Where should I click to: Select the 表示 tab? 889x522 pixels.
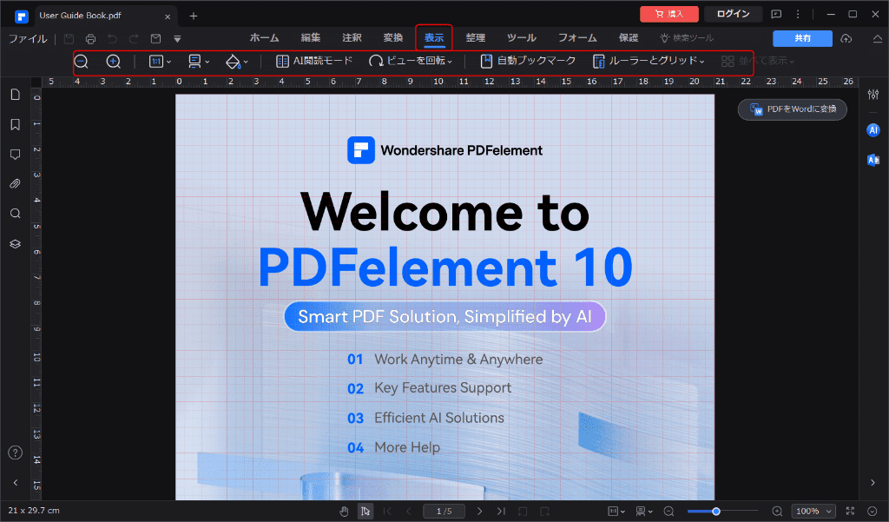[x=434, y=38]
